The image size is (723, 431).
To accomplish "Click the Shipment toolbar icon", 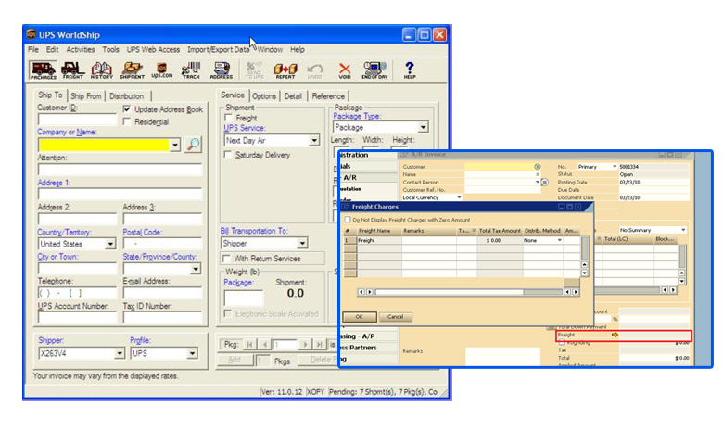I will (133, 70).
